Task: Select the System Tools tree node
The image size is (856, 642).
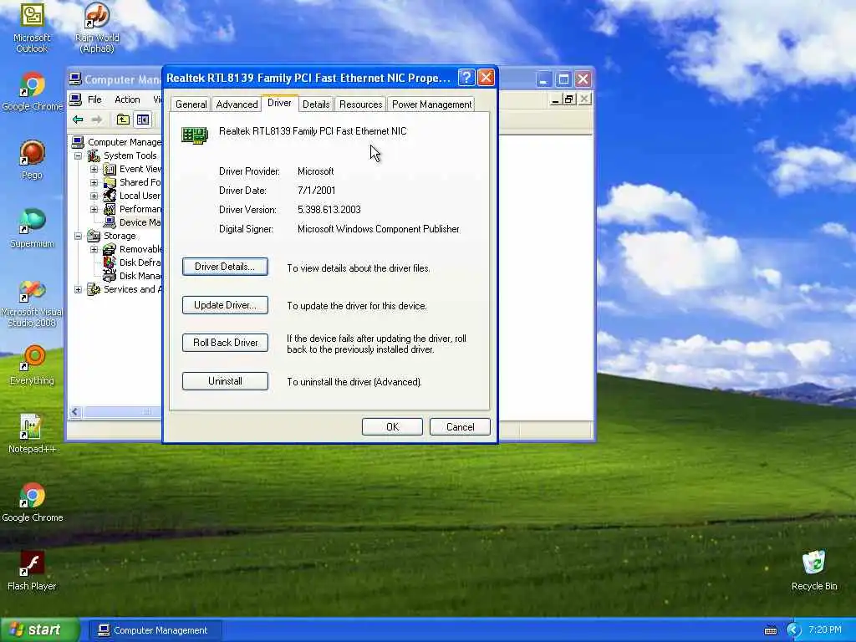Action: pyautogui.click(x=130, y=155)
